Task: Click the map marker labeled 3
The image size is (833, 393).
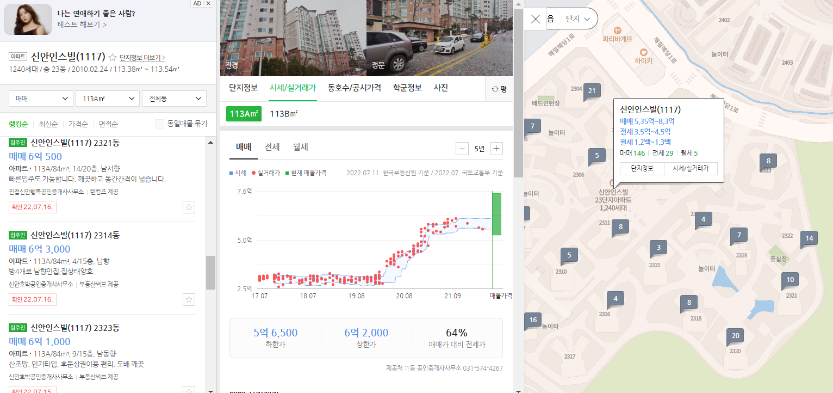Action: [658, 248]
